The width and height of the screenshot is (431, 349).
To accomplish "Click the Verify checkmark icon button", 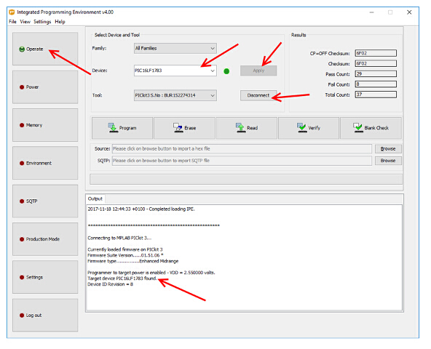I will click(309, 128).
